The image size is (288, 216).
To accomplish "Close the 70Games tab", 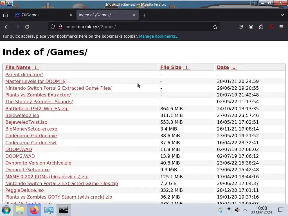I will (x=71, y=15).
